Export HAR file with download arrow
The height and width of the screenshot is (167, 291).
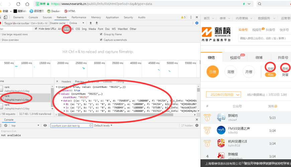97,23
